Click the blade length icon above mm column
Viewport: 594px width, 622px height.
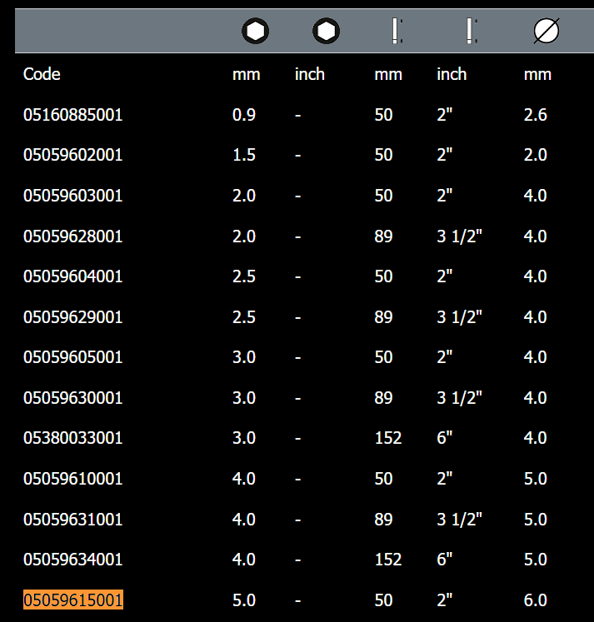pyautogui.click(x=397, y=31)
